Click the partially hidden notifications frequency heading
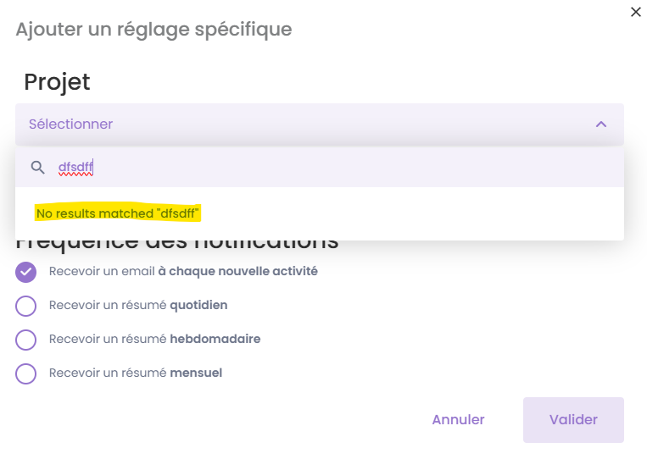 [x=177, y=246]
